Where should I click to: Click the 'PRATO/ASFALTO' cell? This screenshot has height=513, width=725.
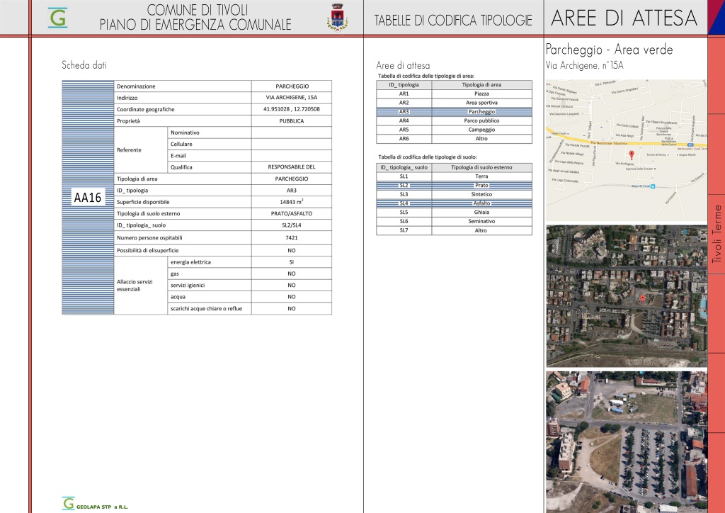click(292, 213)
